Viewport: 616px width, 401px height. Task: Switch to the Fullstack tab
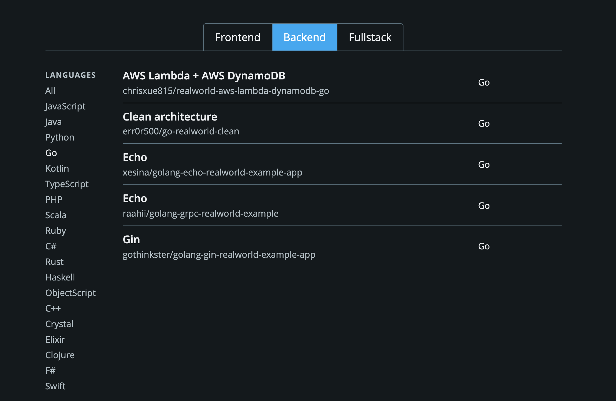pos(370,37)
